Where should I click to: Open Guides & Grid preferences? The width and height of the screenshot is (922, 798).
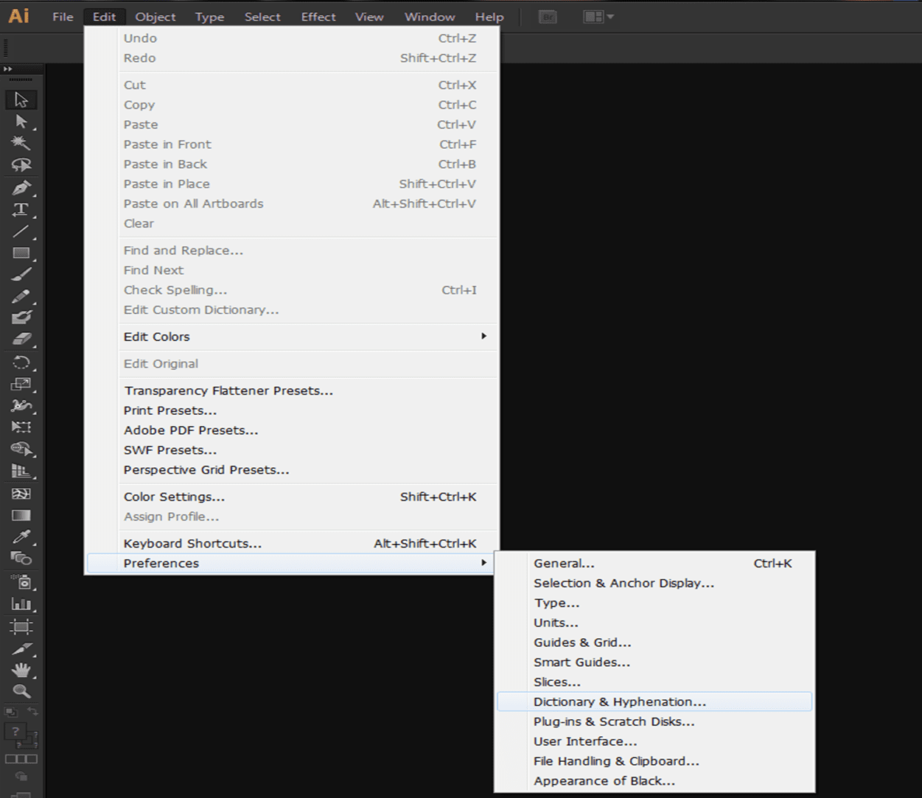tap(654, 643)
